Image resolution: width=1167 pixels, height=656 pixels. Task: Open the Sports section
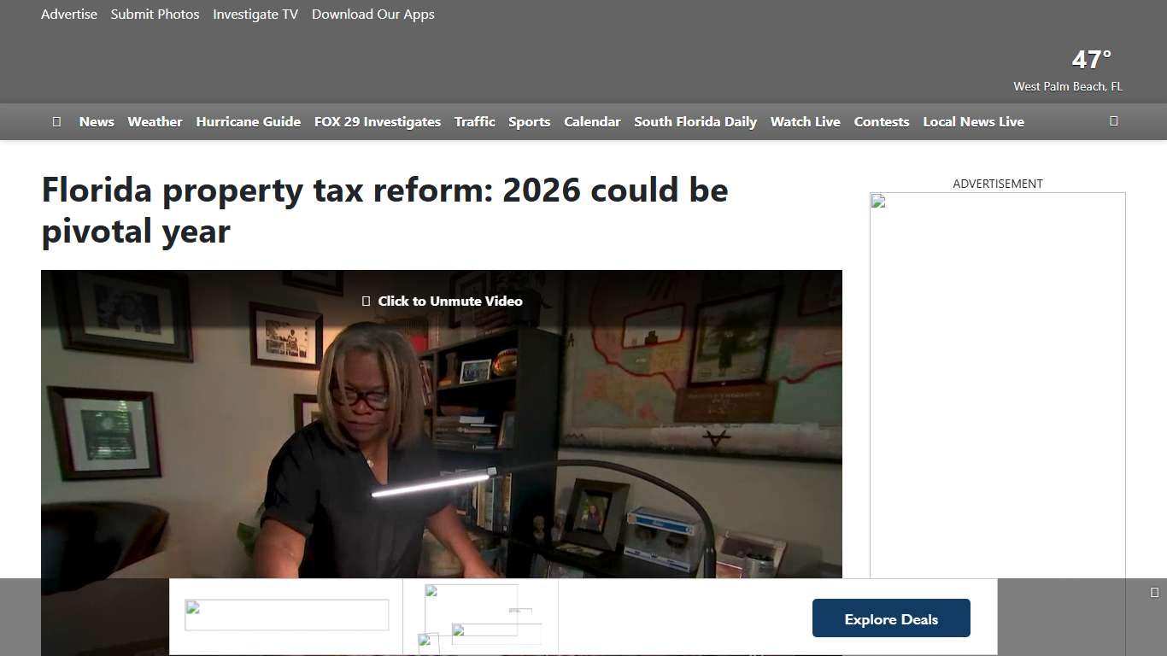pos(529,121)
